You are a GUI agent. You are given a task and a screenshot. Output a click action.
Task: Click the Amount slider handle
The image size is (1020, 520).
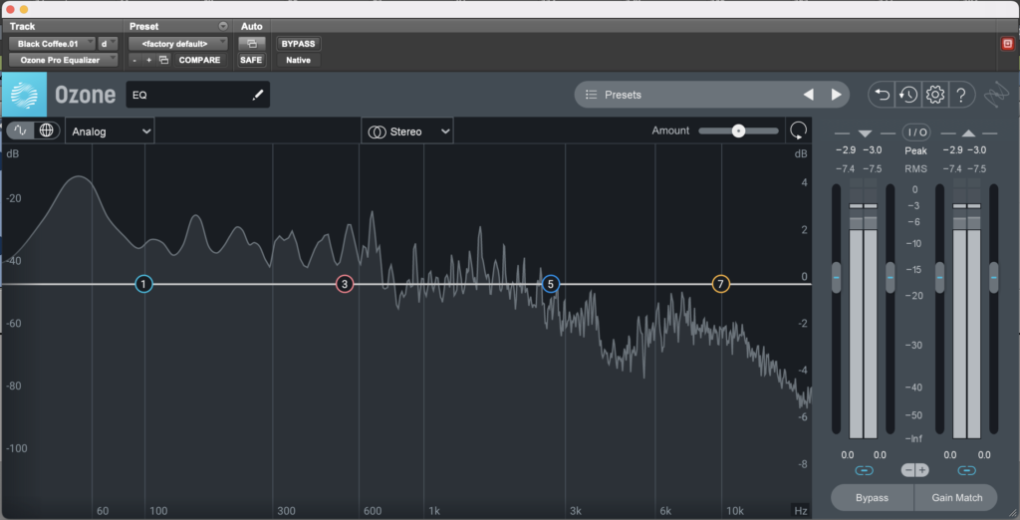738,130
